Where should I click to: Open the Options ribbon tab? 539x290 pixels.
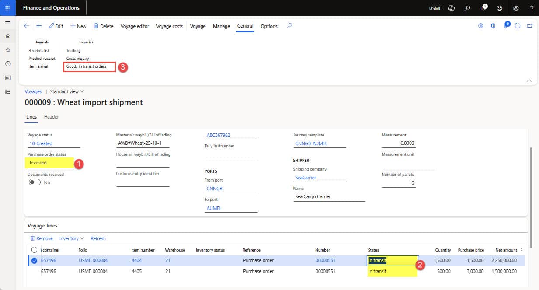(268, 26)
